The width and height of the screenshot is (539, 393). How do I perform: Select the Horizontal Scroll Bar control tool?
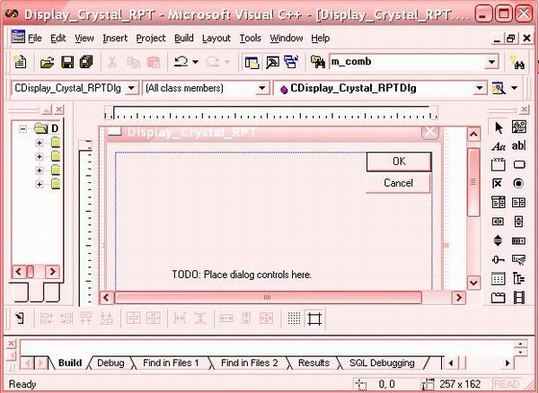[x=498, y=222]
